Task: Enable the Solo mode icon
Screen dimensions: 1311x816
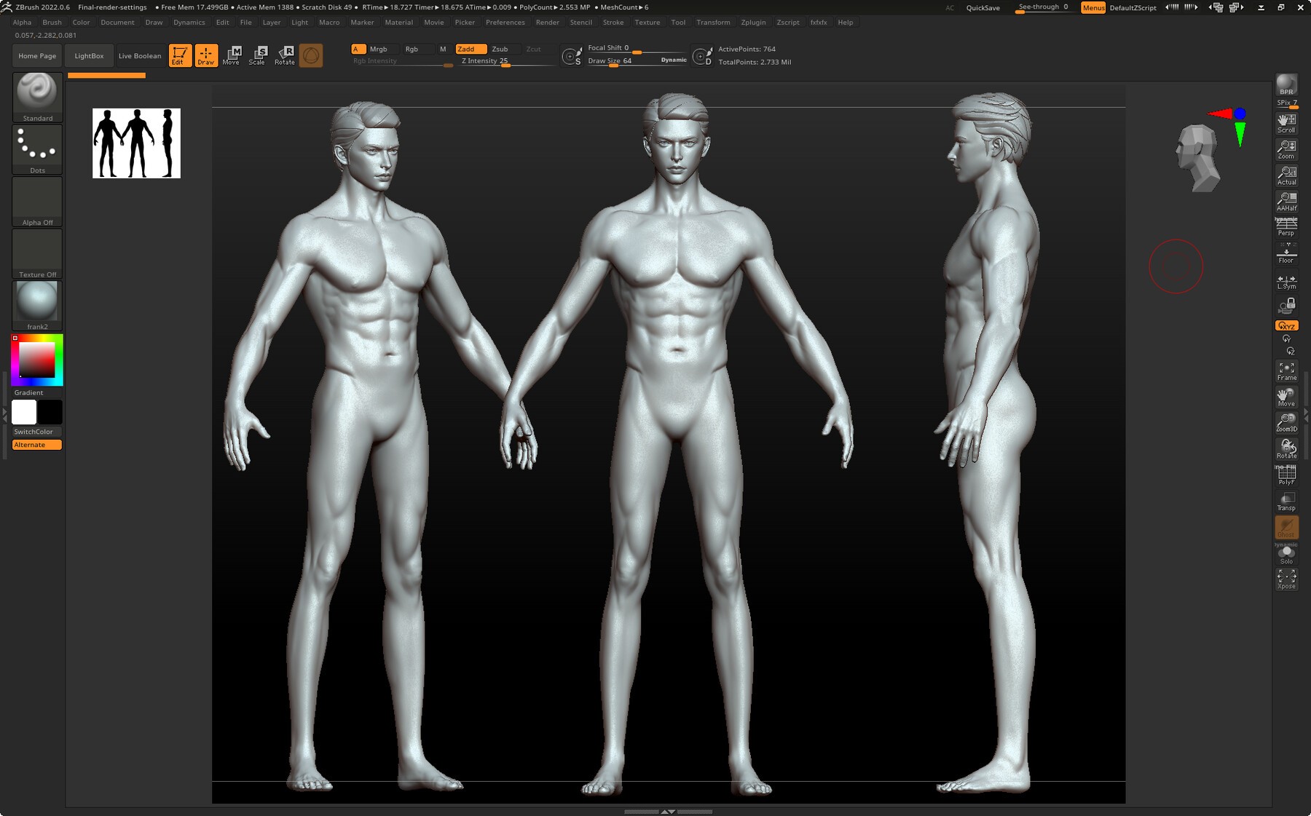Action: pyautogui.click(x=1286, y=555)
